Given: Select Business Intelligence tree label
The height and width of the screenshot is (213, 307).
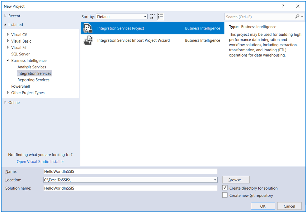Looking at the screenshot, I should [29, 60].
